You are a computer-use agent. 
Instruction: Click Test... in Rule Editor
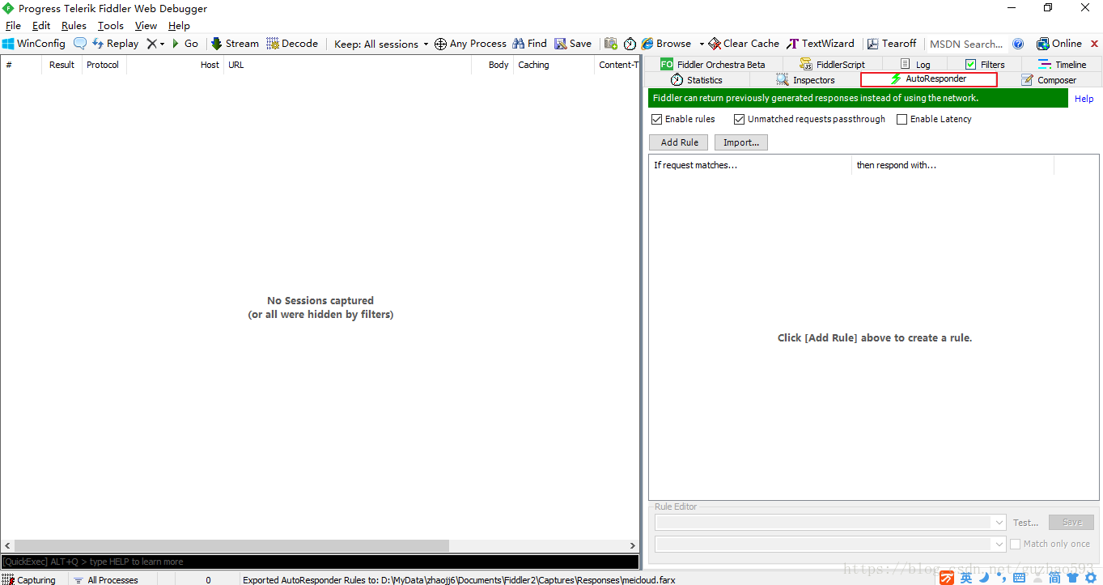(1025, 523)
